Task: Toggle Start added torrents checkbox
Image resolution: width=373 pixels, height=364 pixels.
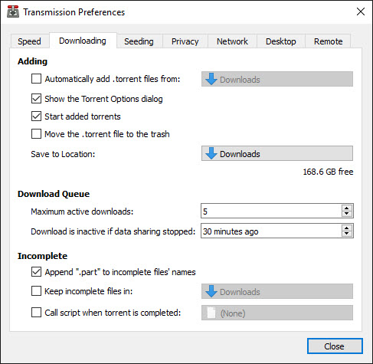Action: point(36,116)
